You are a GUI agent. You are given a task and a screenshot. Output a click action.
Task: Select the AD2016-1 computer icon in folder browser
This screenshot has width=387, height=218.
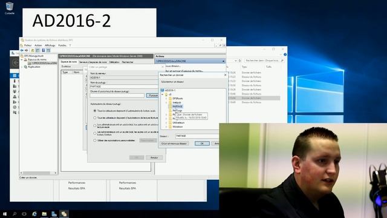click(x=163, y=90)
